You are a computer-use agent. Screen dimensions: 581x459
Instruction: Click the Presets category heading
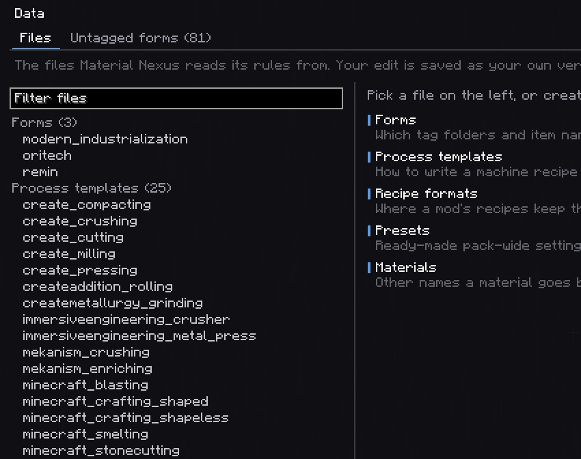click(x=403, y=231)
